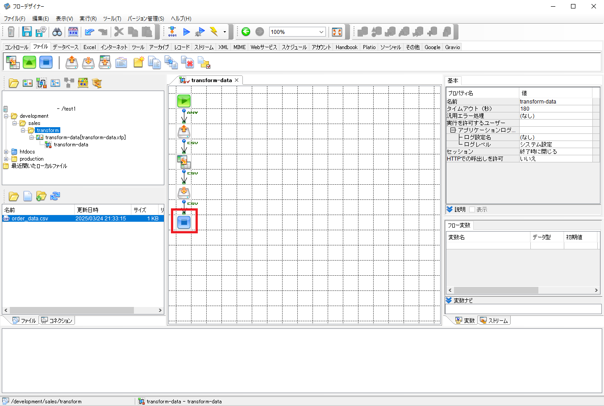Expand the htdocs folder
The height and width of the screenshot is (406, 604).
point(6,152)
